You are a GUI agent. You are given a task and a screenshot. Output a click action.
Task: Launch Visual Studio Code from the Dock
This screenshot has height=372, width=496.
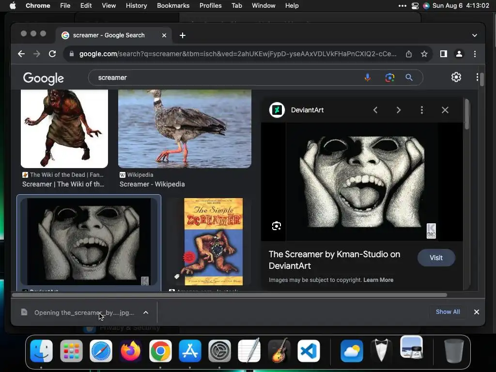(x=309, y=351)
